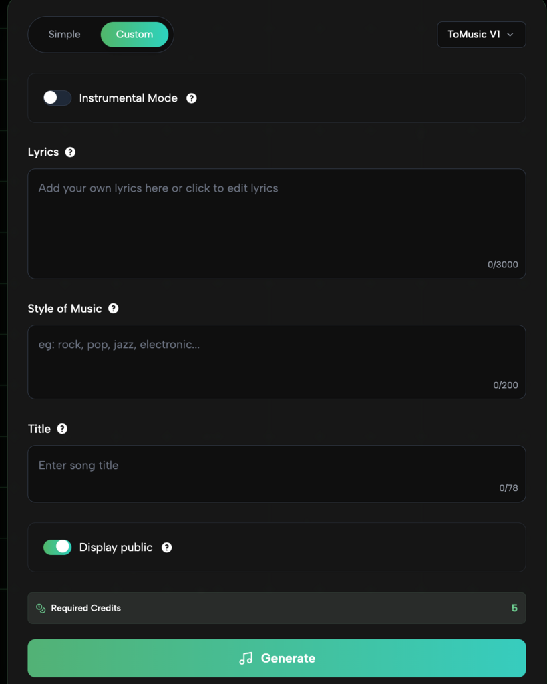547x684 pixels.
Task: Select the Custom mode tab
Action: pyautogui.click(x=134, y=35)
